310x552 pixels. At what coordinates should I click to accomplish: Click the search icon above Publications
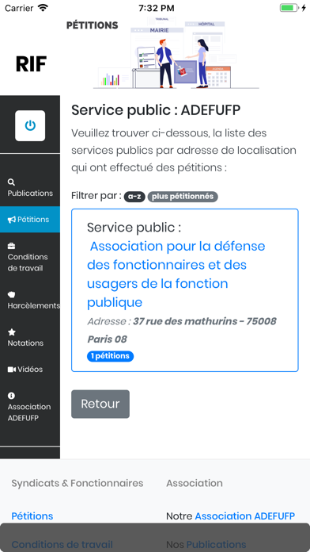pos(11,182)
